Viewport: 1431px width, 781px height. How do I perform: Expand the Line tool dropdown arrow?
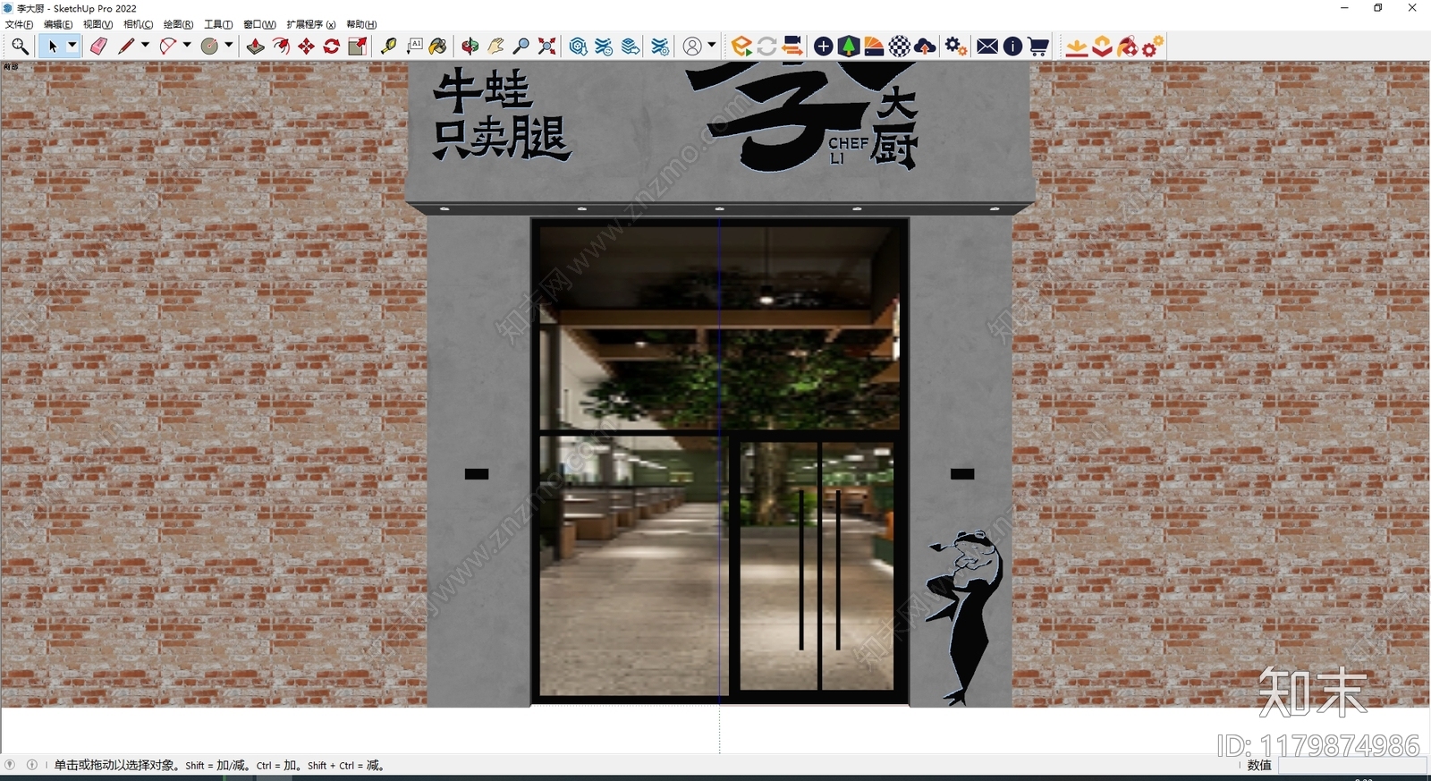click(x=145, y=45)
